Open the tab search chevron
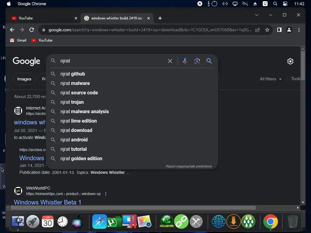The height and width of the screenshot is (233, 311). point(256,15)
